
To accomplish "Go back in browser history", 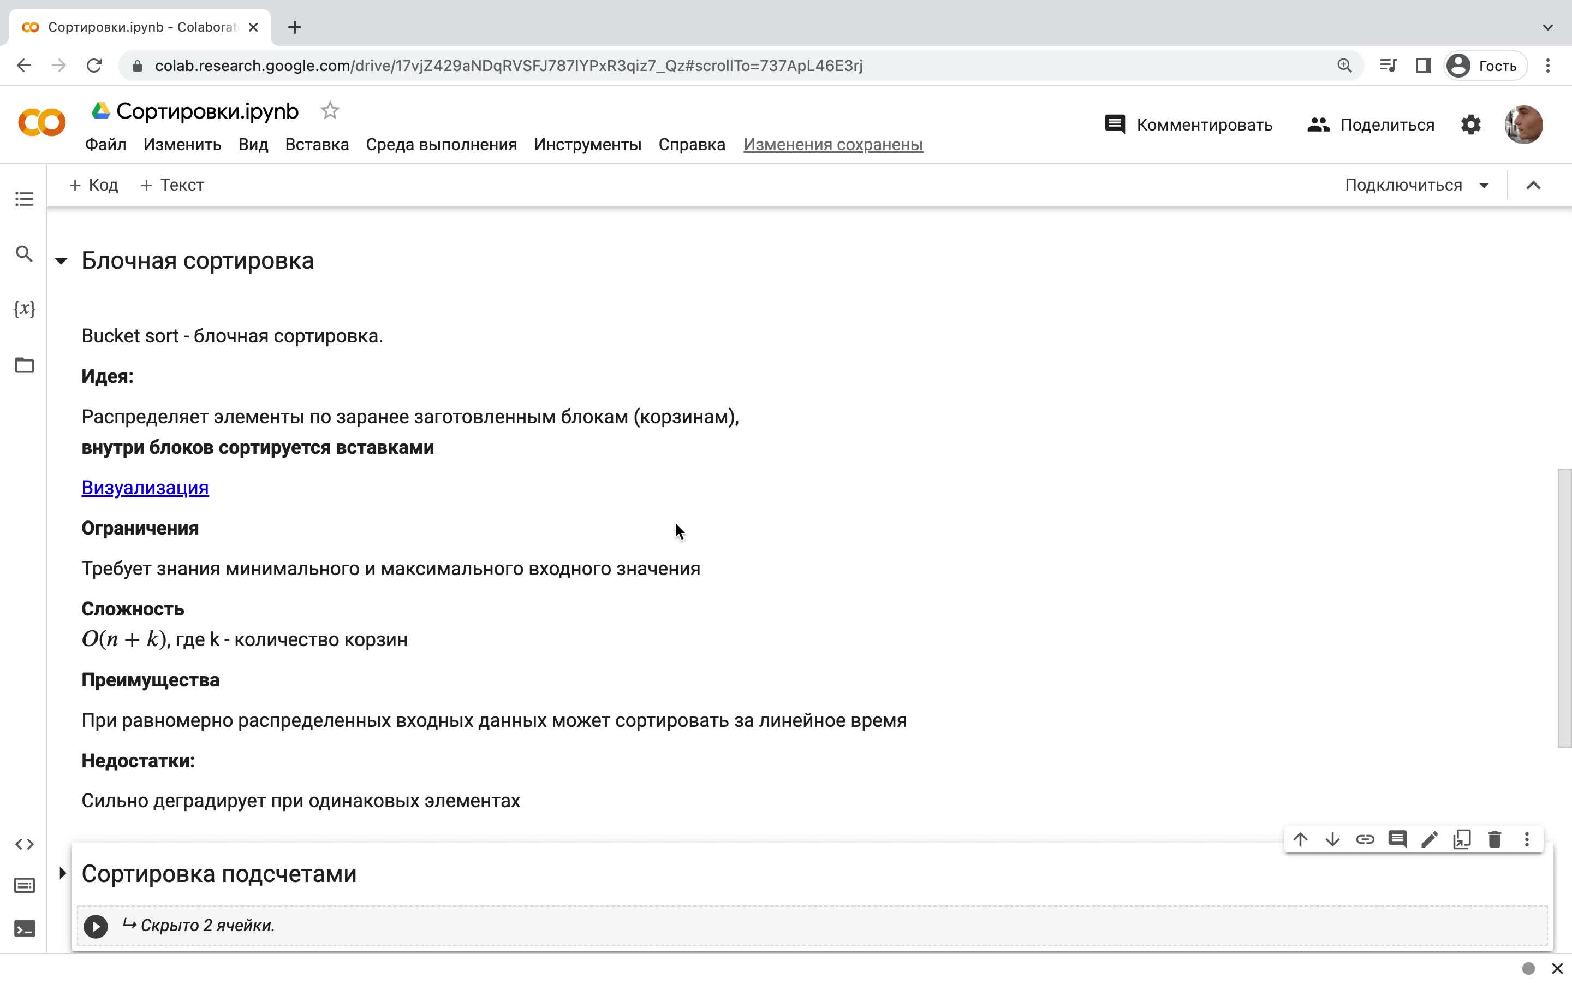I will pyautogui.click(x=24, y=66).
